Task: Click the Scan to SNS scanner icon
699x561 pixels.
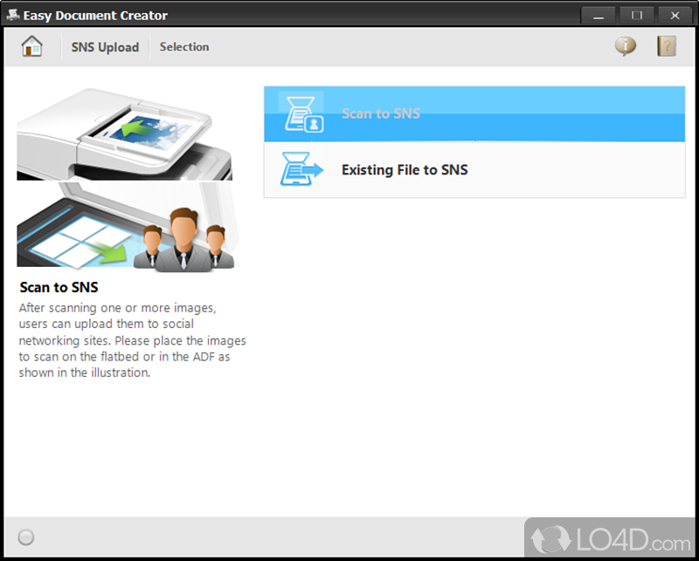Action: pyautogui.click(x=304, y=114)
